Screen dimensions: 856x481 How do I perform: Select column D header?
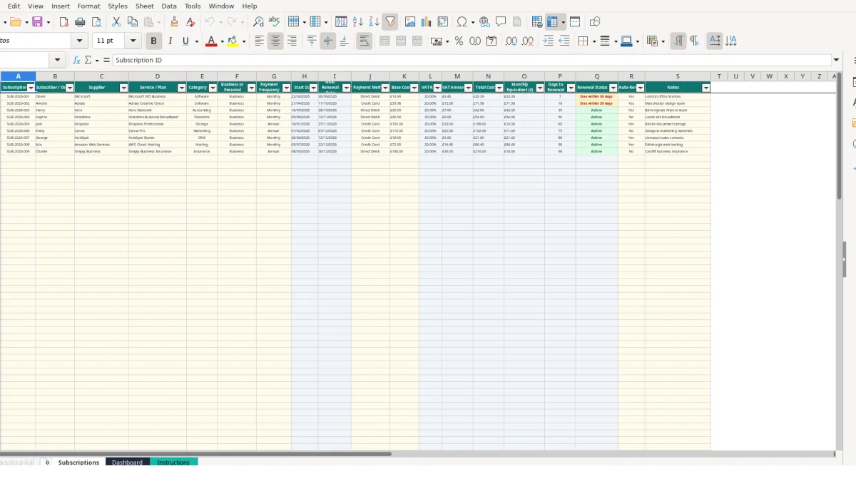[x=157, y=76]
